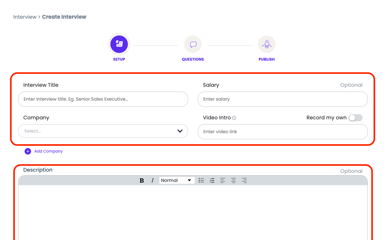Click the PUBLISH step label
Image resolution: width=392 pixels, height=240 pixels.
267,59
